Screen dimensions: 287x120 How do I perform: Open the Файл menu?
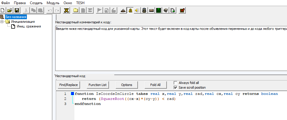click(6, 3)
